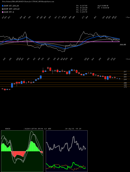Click the 'MACD:' panel heading
This screenshot has width=130, height=172.
coord(8,129)
